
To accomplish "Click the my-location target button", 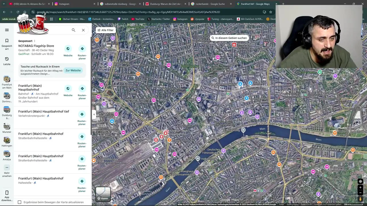I will pyautogui.click(x=360, y=181).
